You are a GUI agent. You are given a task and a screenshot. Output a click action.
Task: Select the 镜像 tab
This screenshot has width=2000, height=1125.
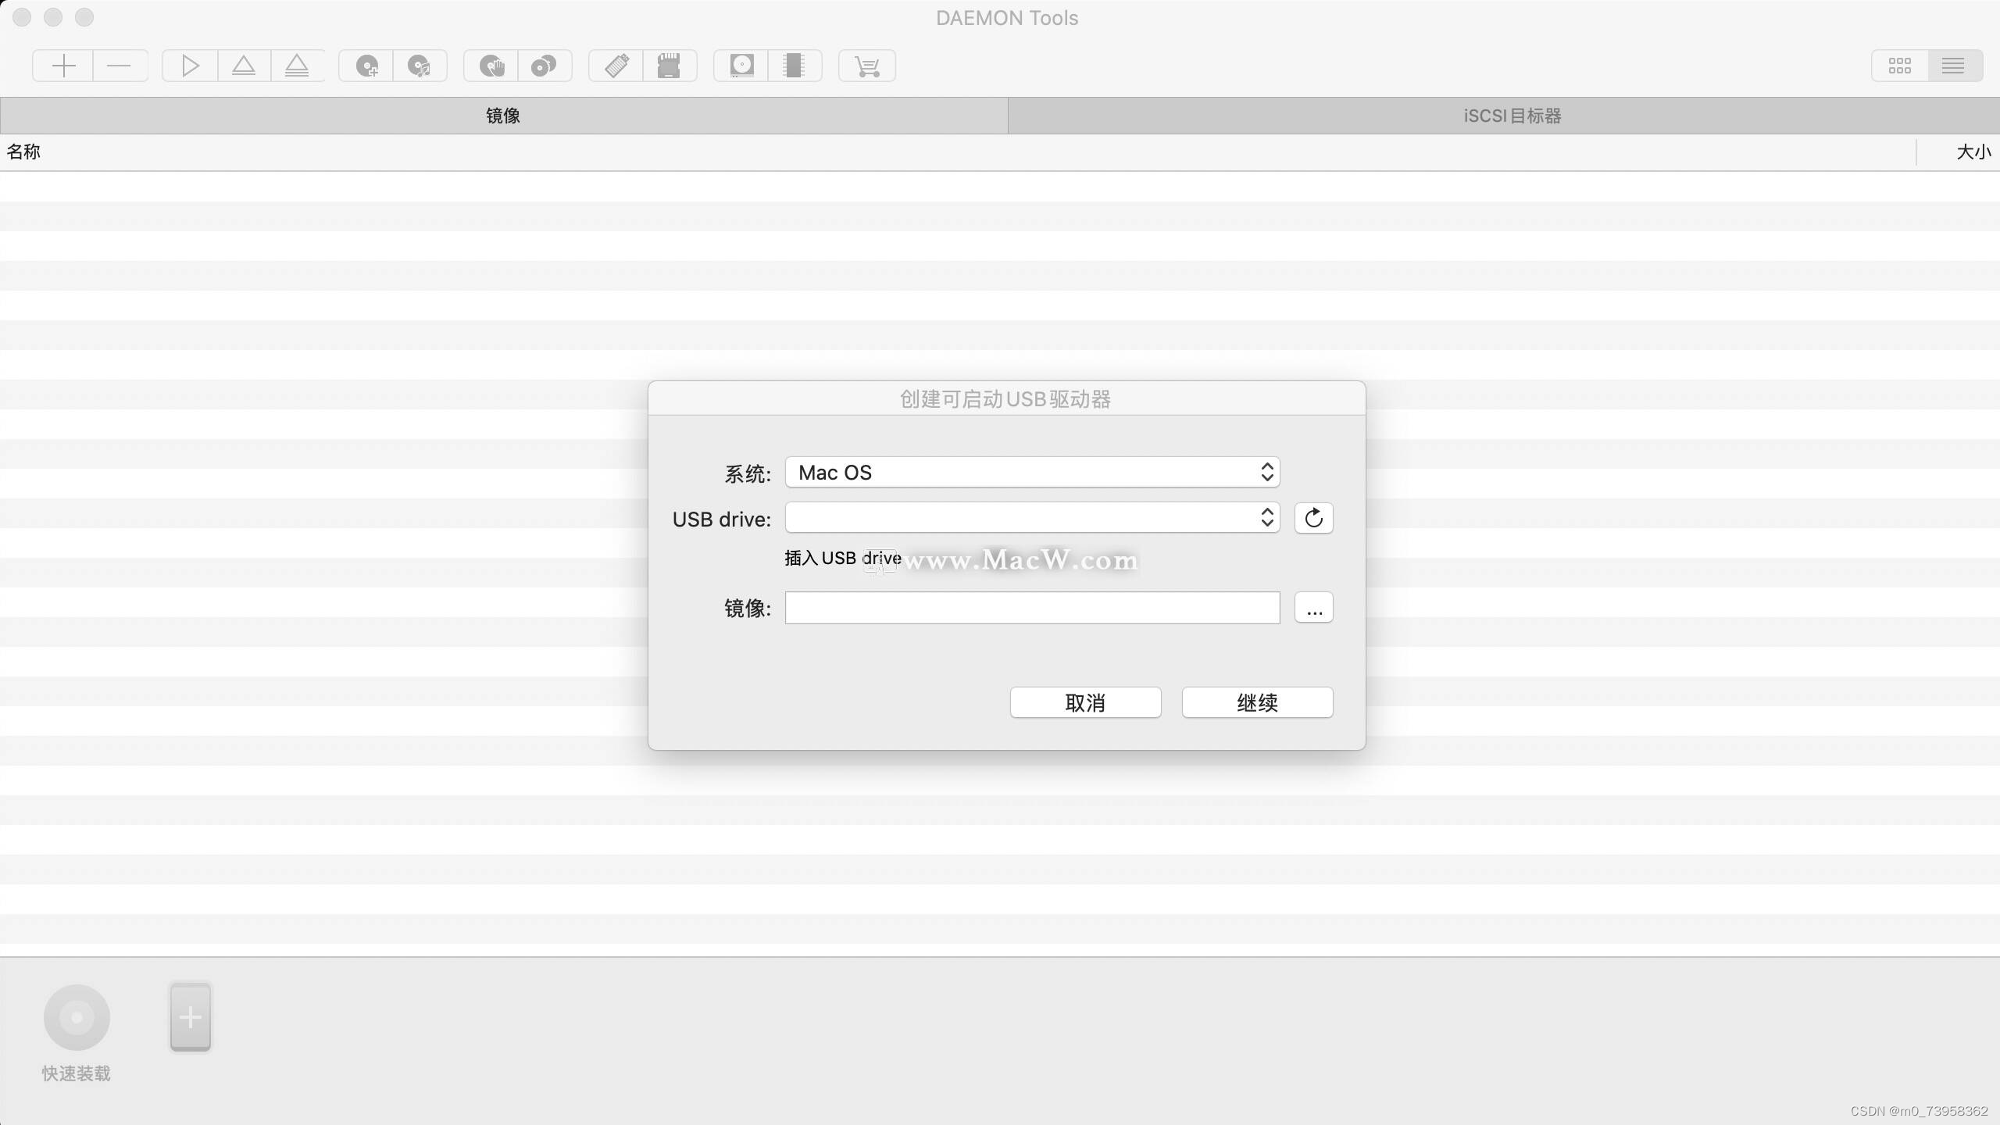point(503,116)
